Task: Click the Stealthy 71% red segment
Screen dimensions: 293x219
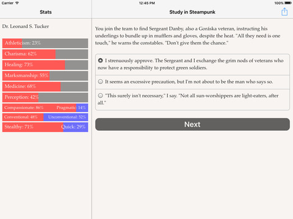Action: (x=33, y=127)
